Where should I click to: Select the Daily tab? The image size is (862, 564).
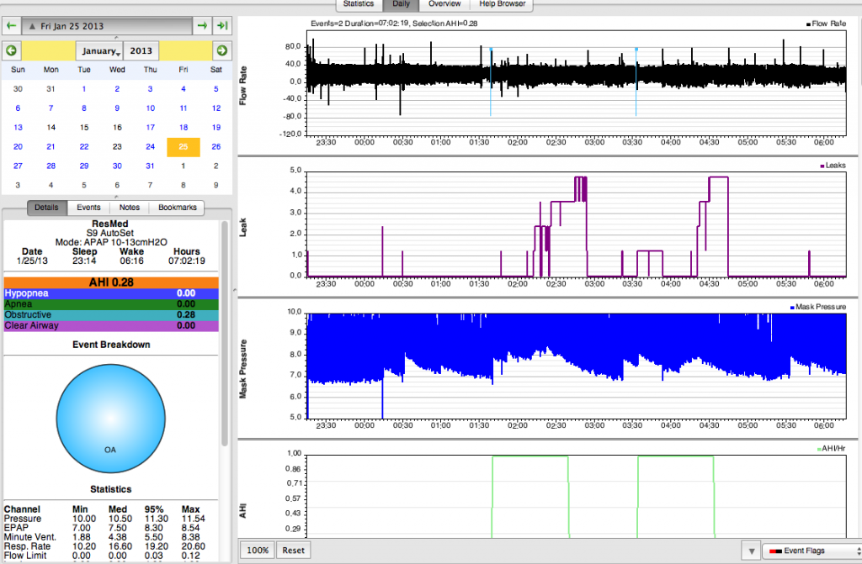(x=401, y=4)
